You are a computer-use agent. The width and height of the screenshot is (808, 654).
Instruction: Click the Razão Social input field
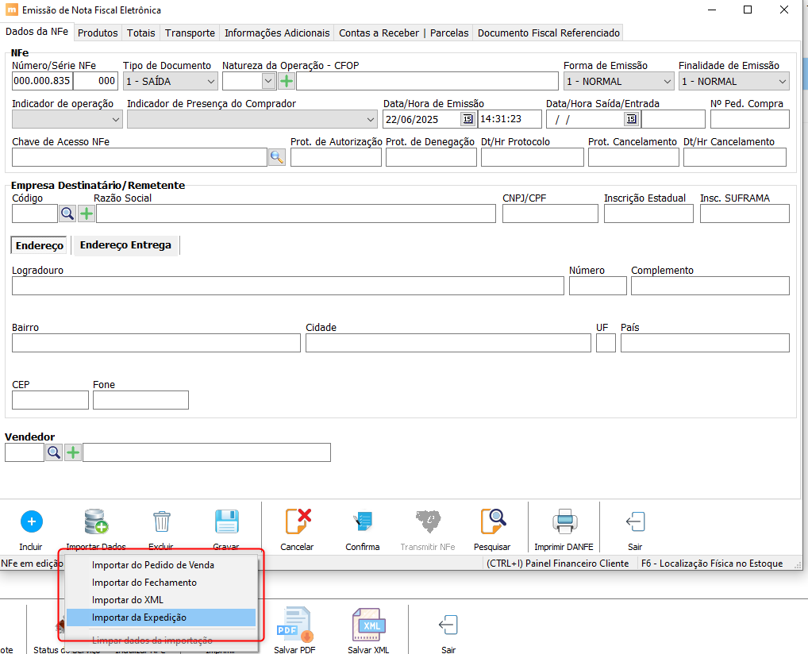[295, 214]
